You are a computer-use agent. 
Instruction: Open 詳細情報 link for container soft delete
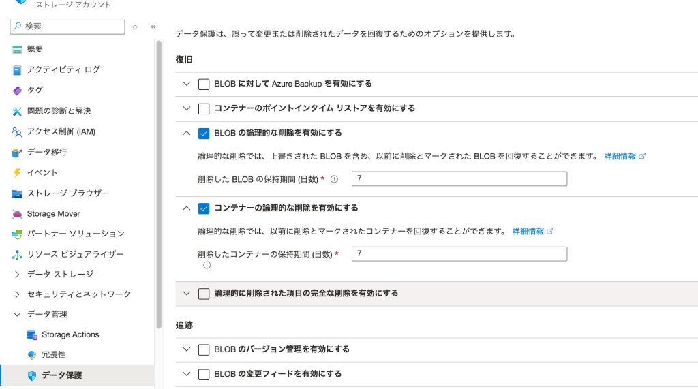coord(532,231)
